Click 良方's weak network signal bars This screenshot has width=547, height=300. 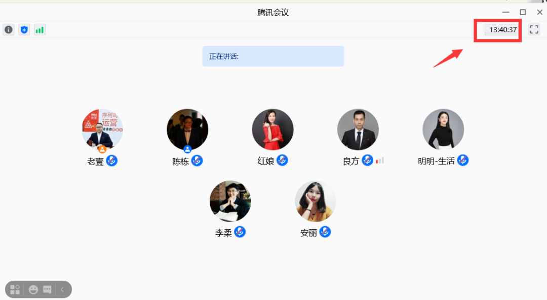380,161
